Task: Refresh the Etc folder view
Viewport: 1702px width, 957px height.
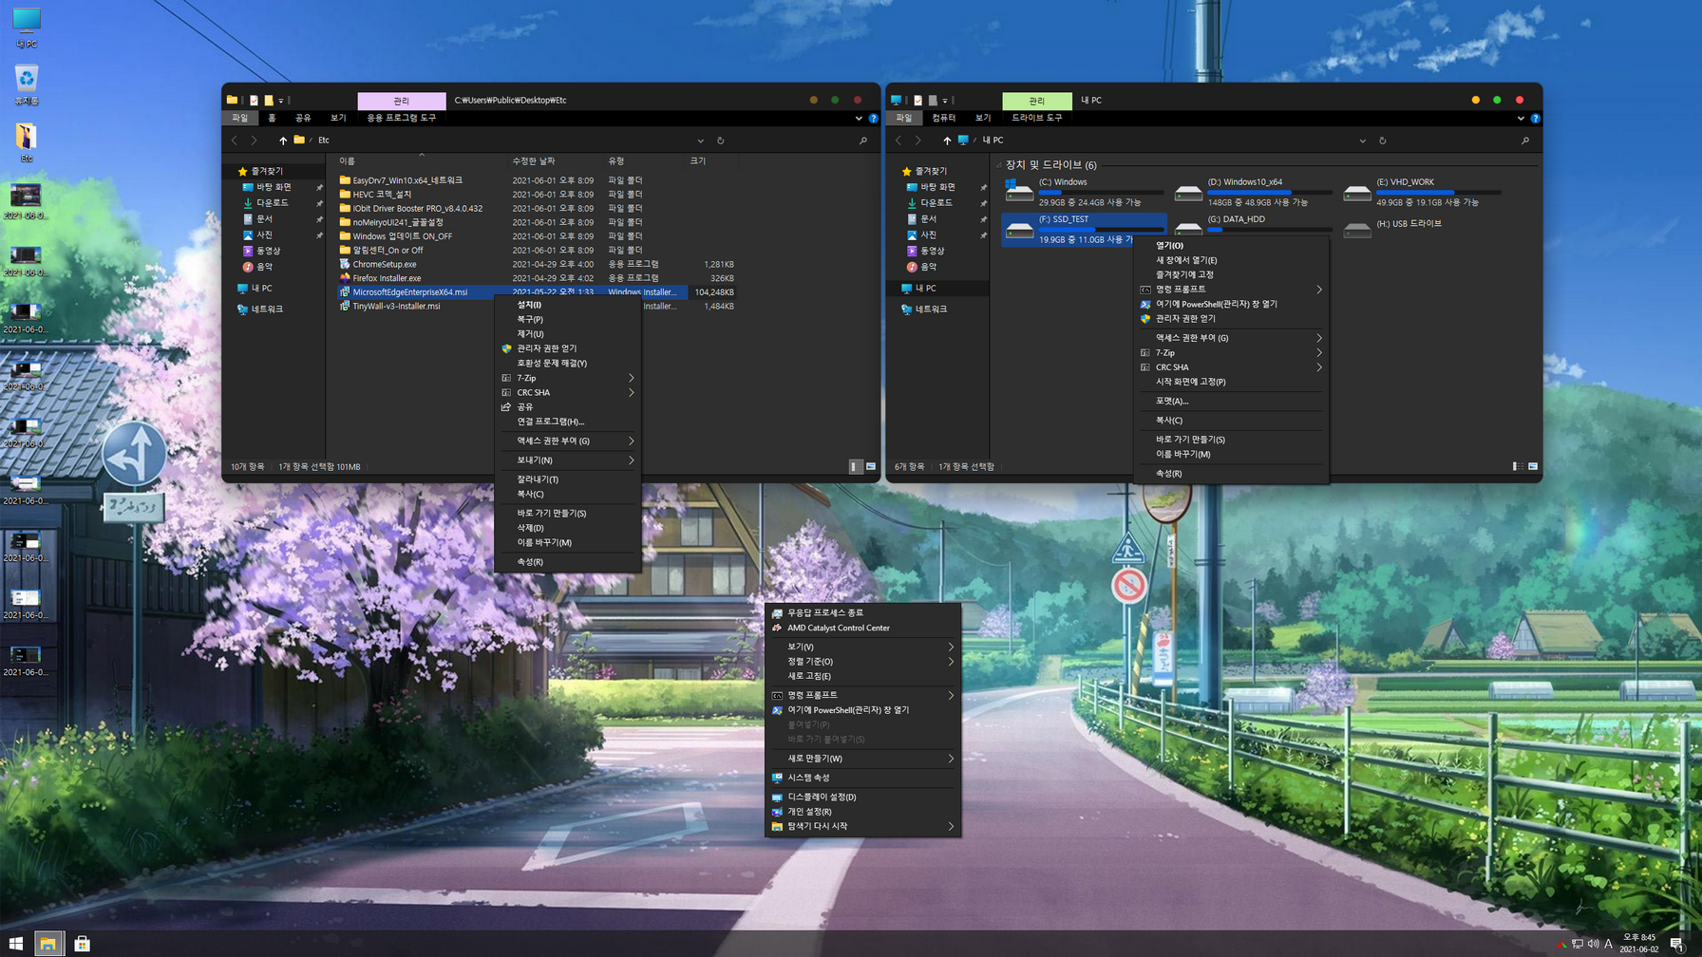Action: click(721, 141)
